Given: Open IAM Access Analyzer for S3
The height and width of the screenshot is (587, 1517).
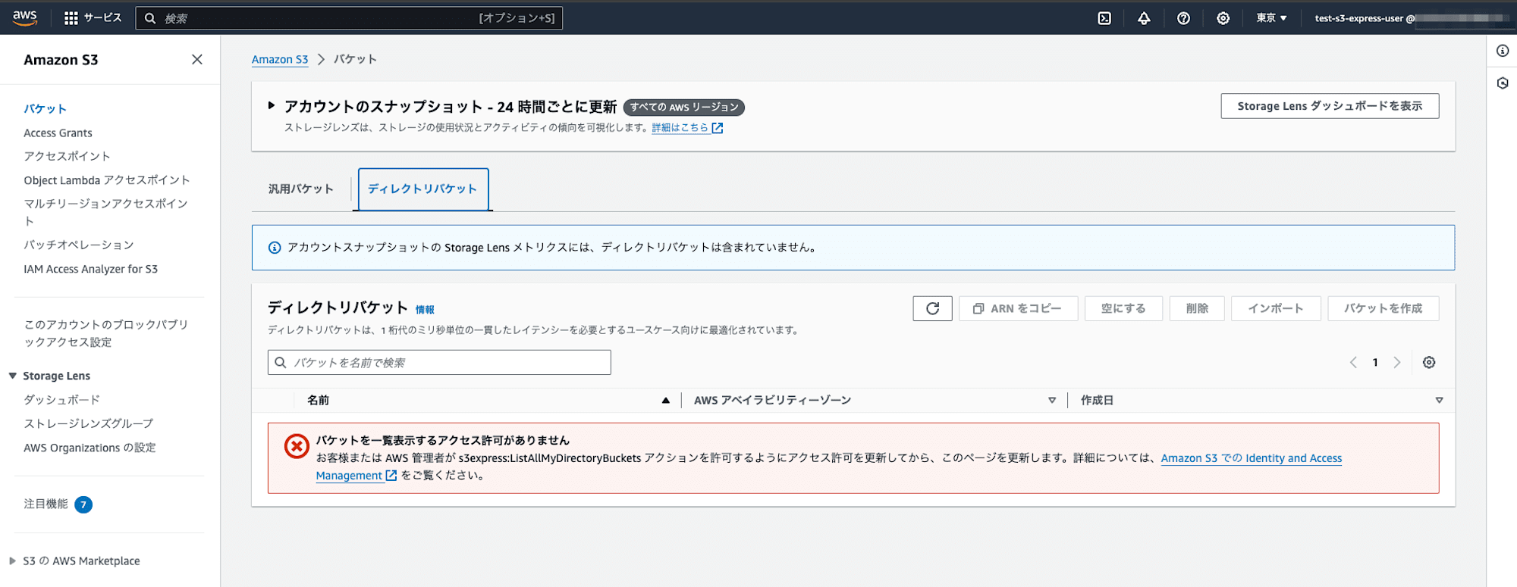Looking at the screenshot, I should (x=91, y=269).
